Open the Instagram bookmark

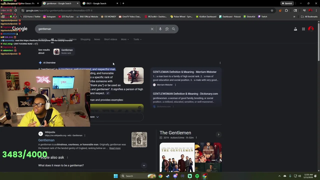point(49,17)
